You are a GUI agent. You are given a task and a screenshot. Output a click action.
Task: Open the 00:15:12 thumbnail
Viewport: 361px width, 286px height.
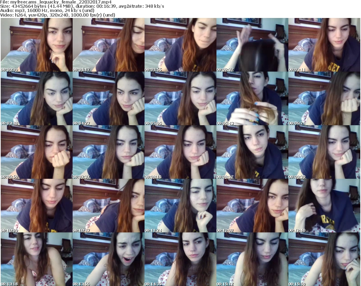click(252, 259)
